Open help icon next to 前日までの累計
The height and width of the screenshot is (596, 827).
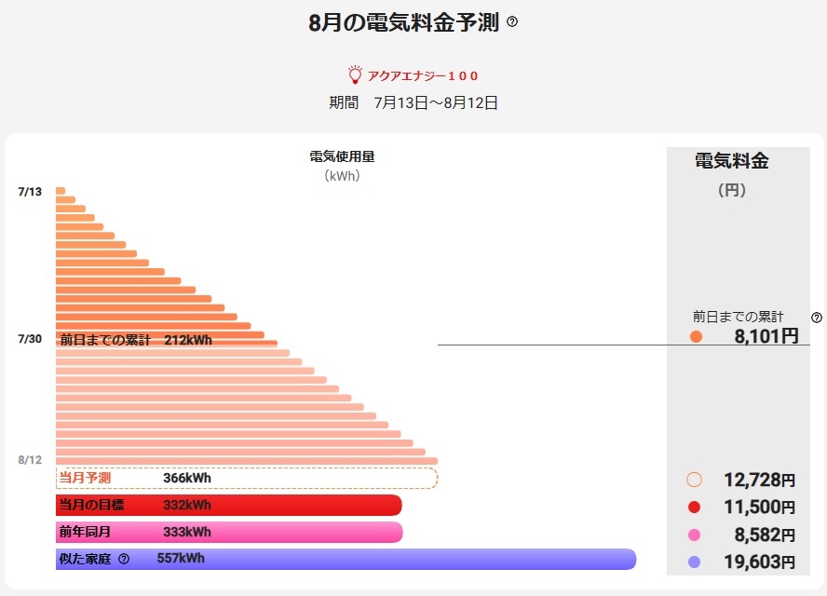(x=817, y=318)
